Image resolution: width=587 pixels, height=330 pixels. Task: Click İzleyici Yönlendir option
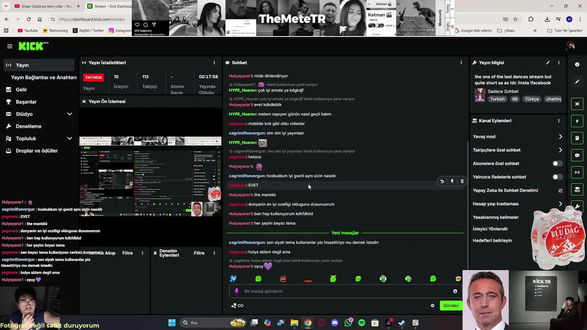tap(491, 229)
